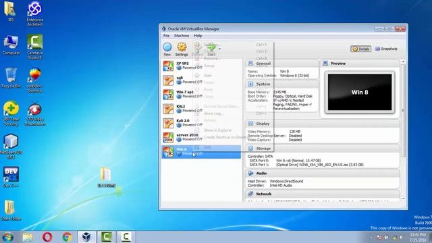Screen dimensions: 432x243
Task: Open the Machine menu
Action: pyautogui.click(x=182, y=36)
